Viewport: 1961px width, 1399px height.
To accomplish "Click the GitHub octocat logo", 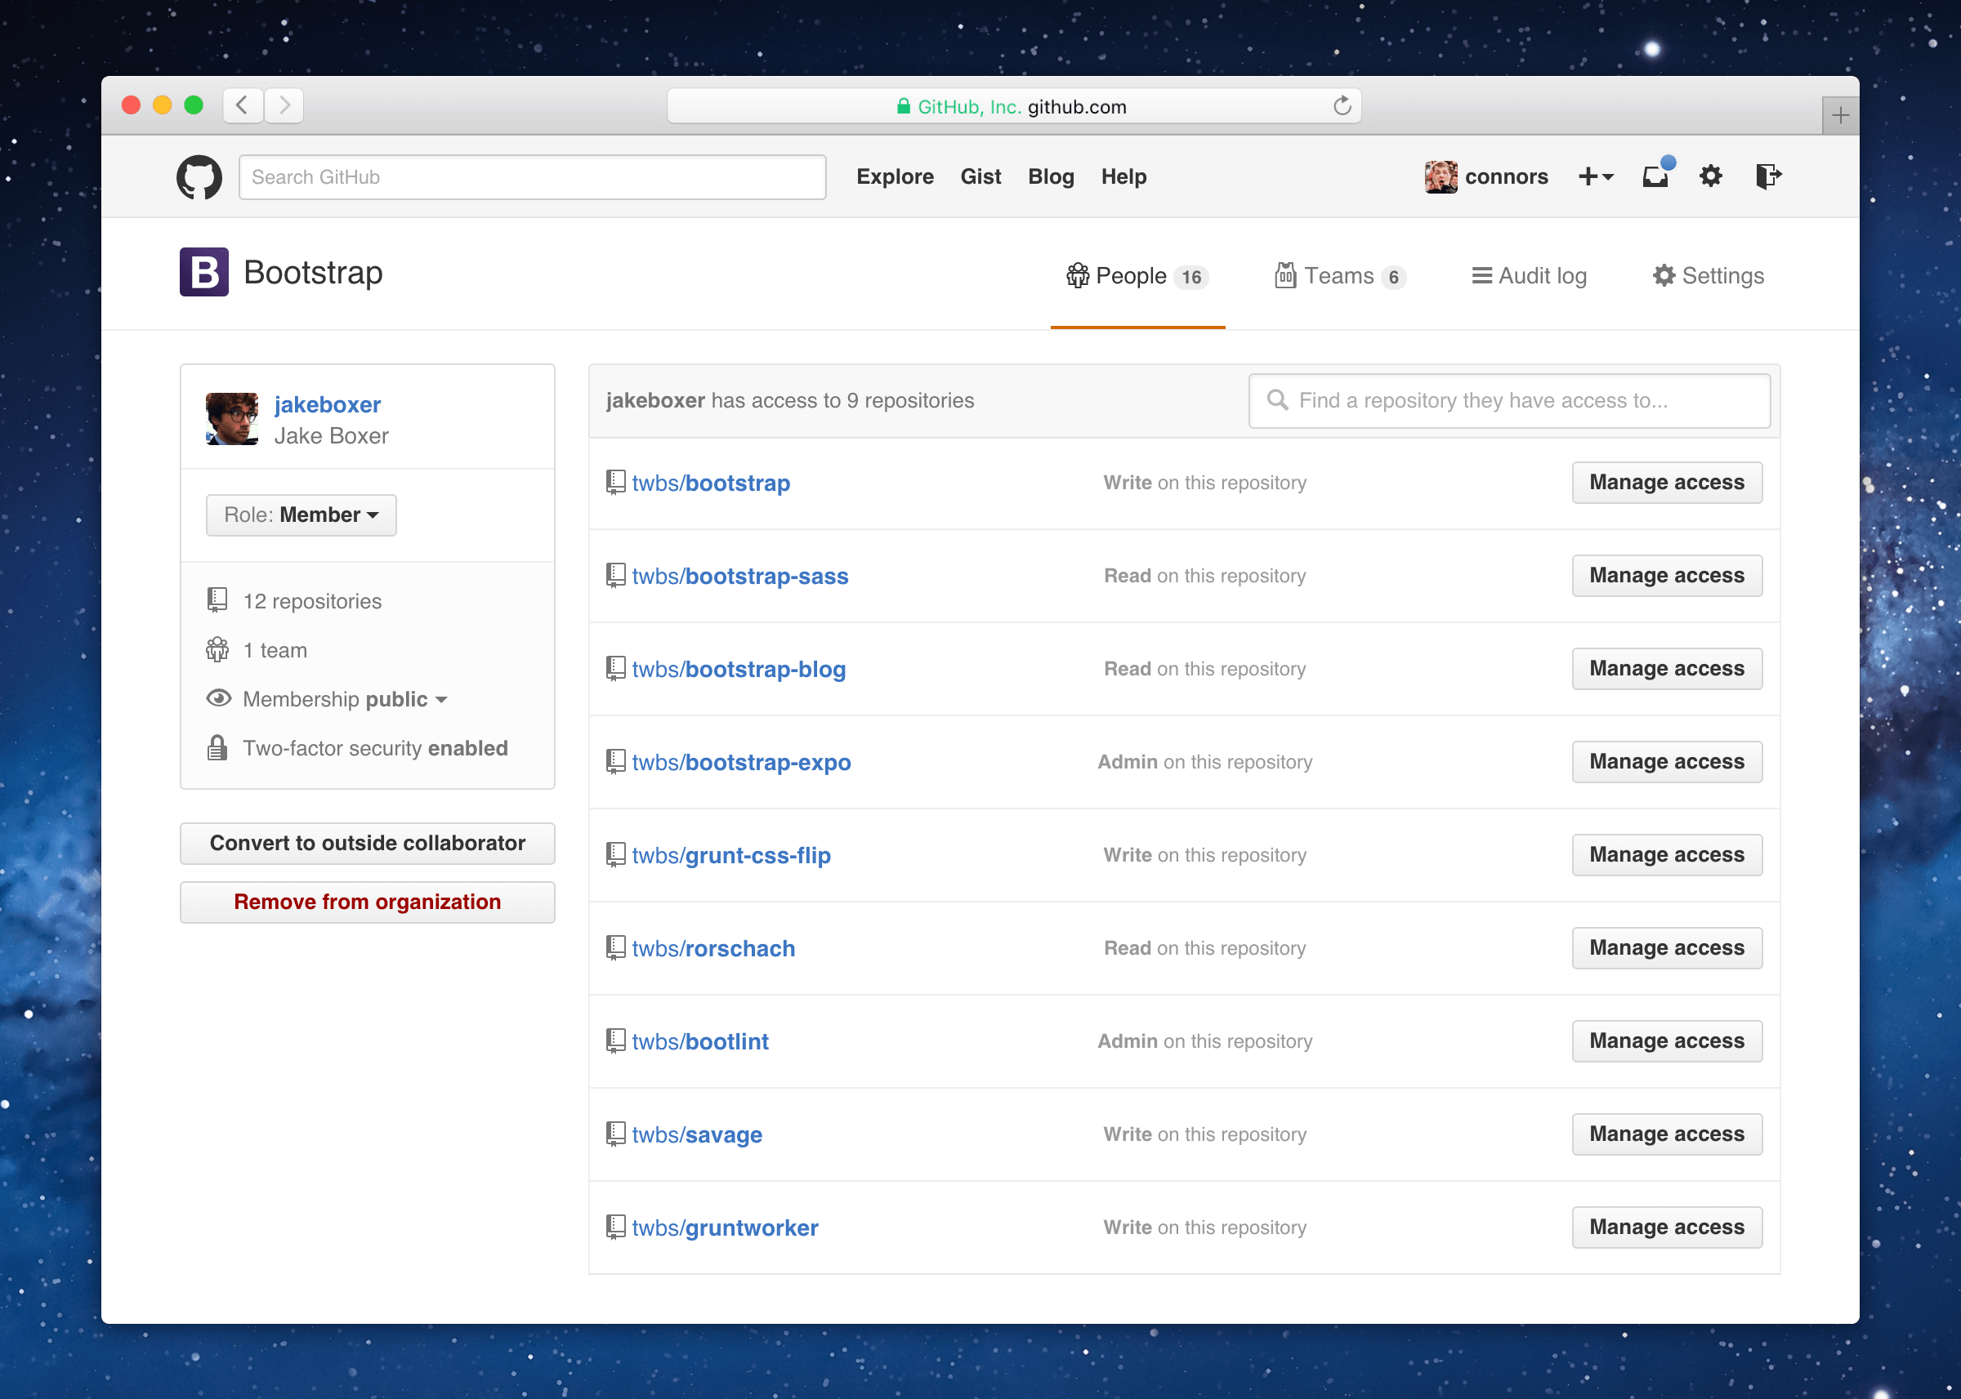I will tap(200, 176).
